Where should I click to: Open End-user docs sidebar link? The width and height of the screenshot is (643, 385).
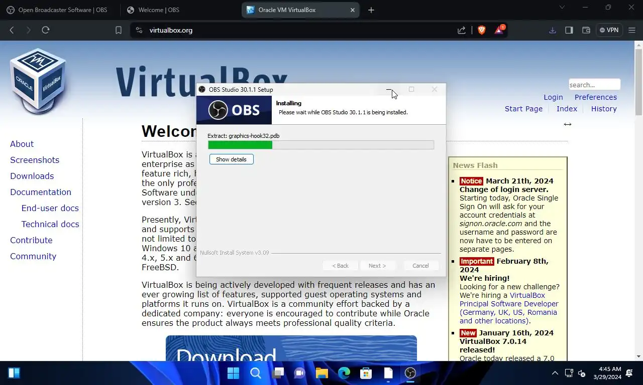coord(50,208)
